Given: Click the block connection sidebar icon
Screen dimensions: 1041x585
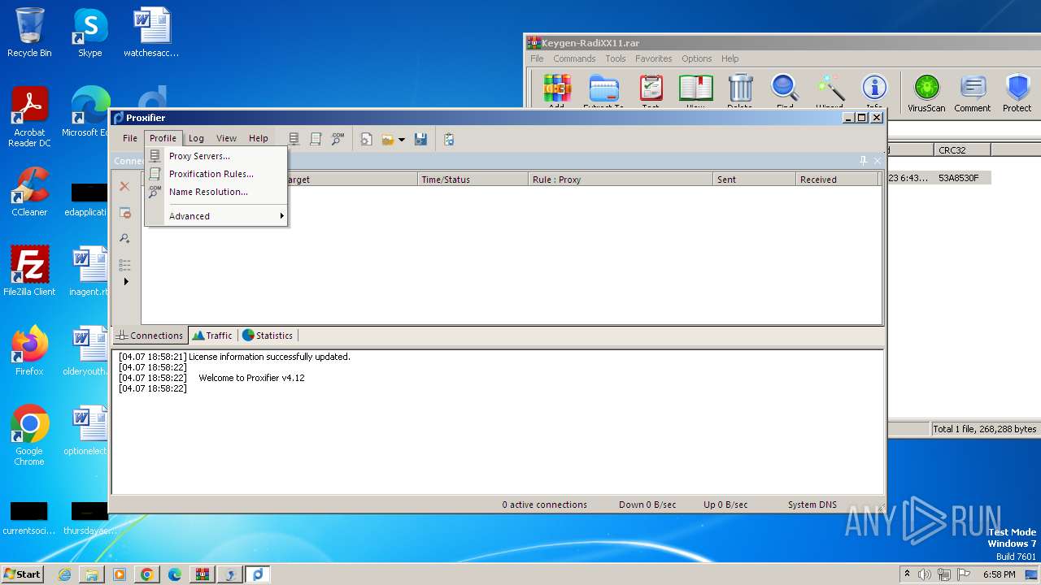Looking at the screenshot, I should click(x=124, y=213).
